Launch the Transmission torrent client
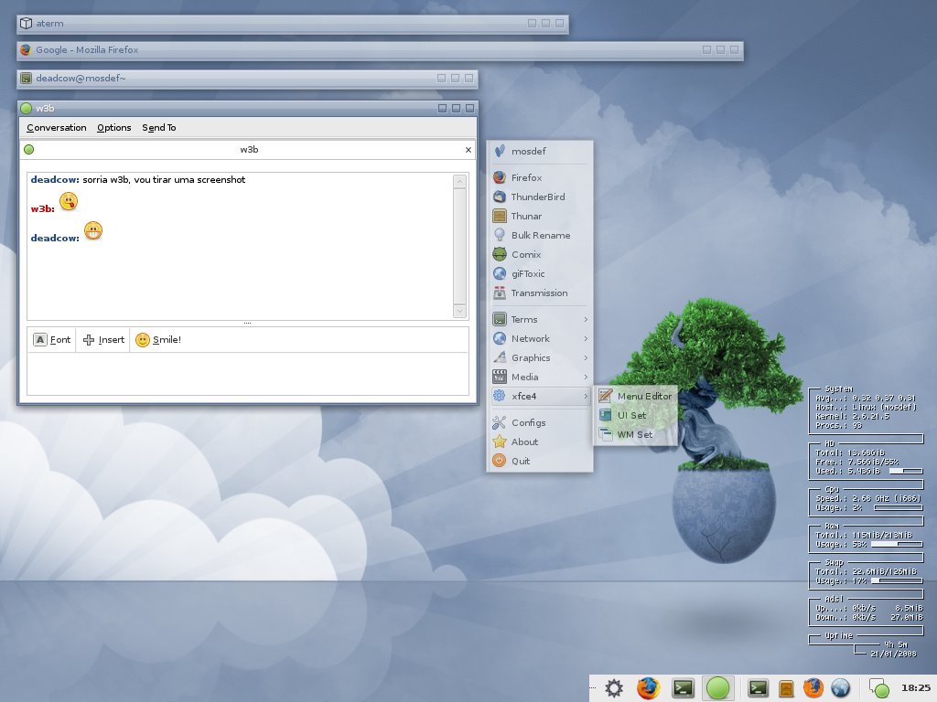The width and height of the screenshot is (937, 702). point(540,292)
